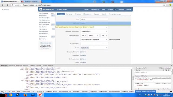This screenshot has width=173, height=97.
Task: Bookmark the page with the star icon
Action: (x=164, y=5)
